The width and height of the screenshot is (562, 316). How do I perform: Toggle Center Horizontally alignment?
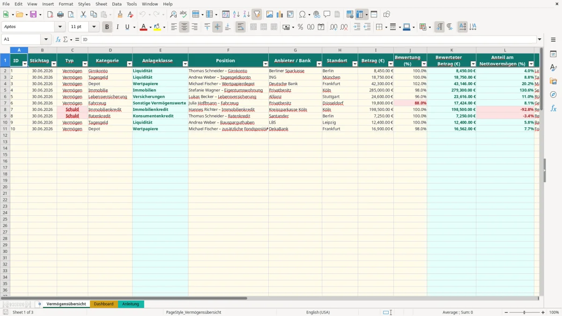[184, 27]
